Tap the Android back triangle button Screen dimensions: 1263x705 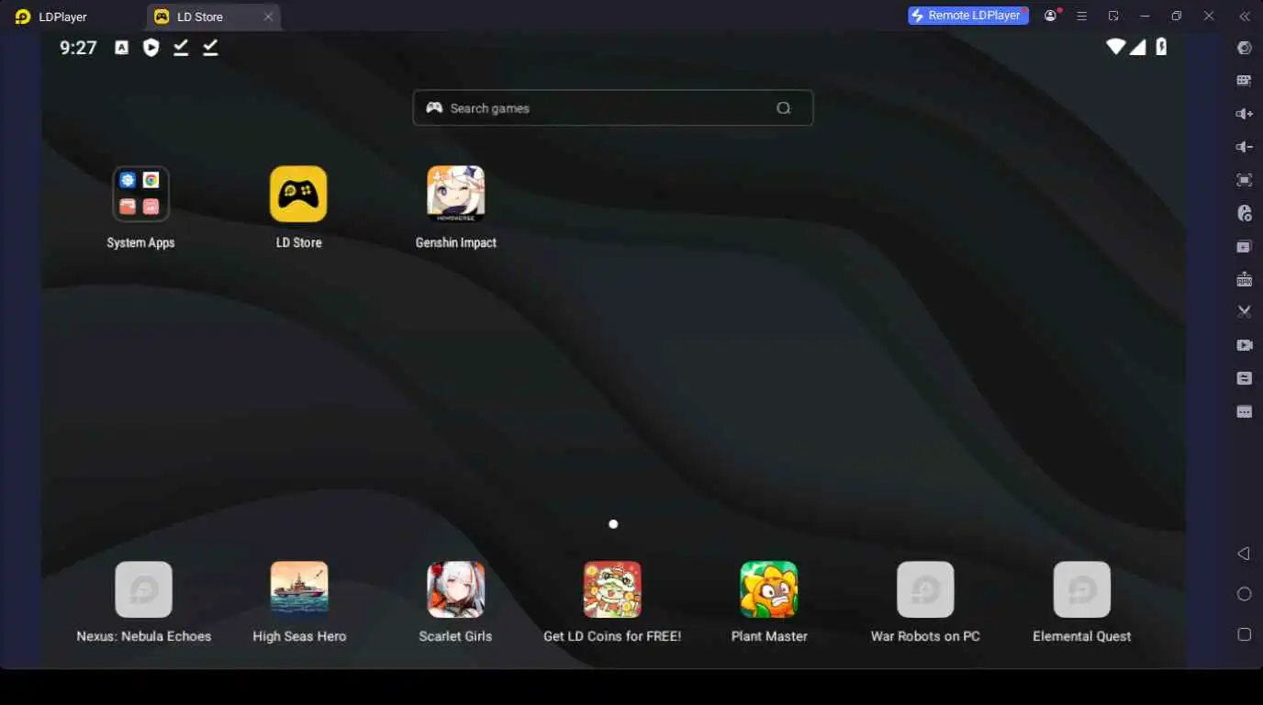pos(1244,554)
